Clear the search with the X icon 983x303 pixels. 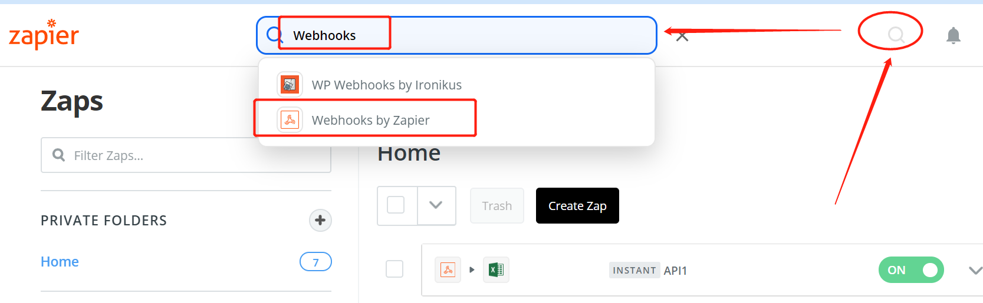682,36
